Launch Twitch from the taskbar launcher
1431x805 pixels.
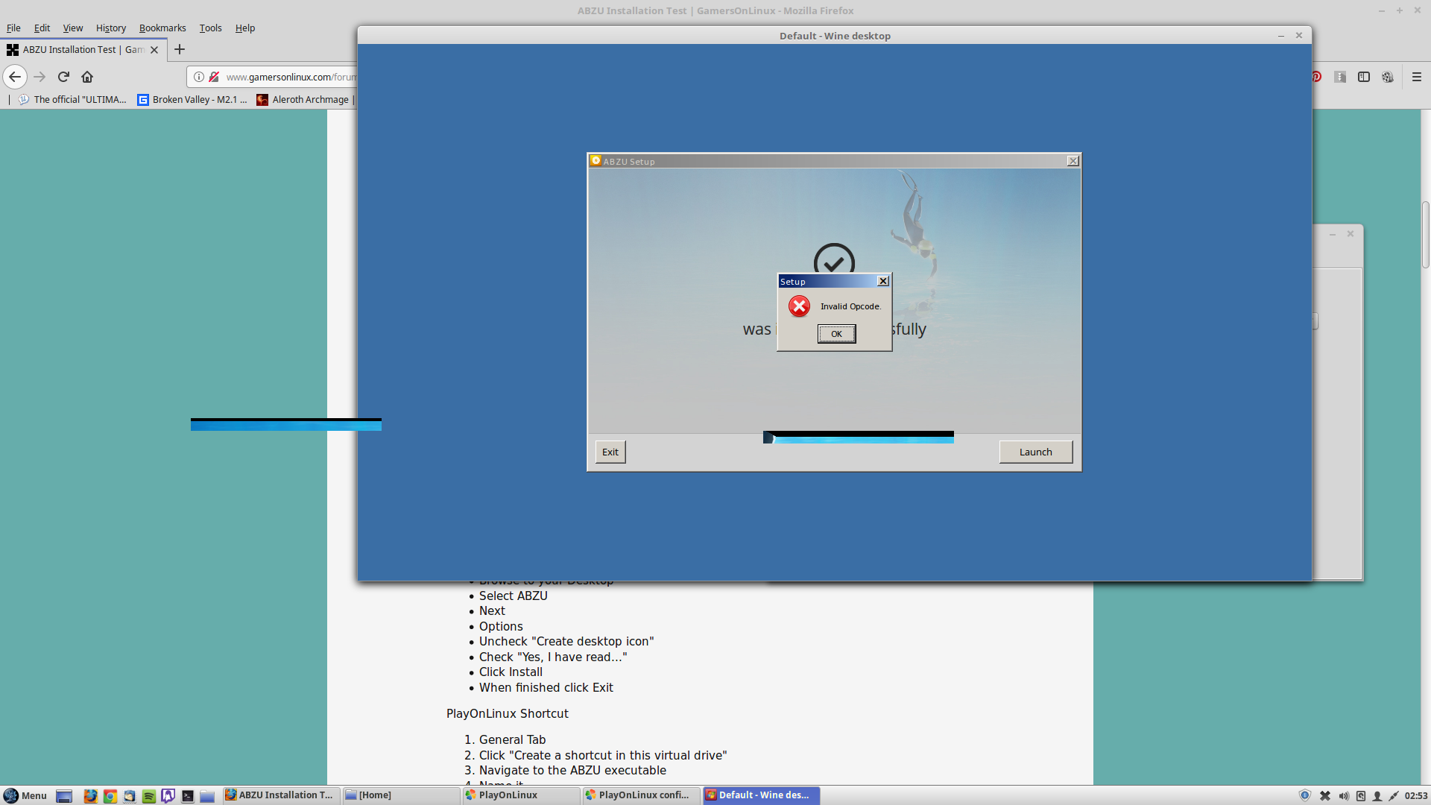point(168,795)
